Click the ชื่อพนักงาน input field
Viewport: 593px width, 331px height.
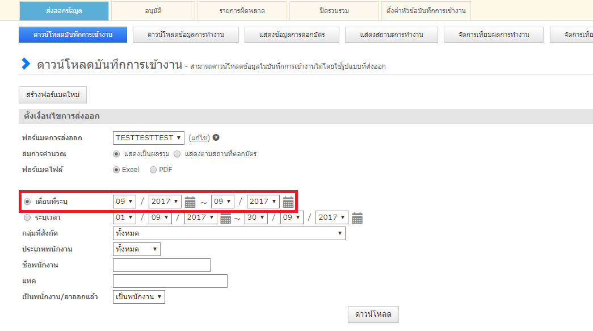pos(162,265)
